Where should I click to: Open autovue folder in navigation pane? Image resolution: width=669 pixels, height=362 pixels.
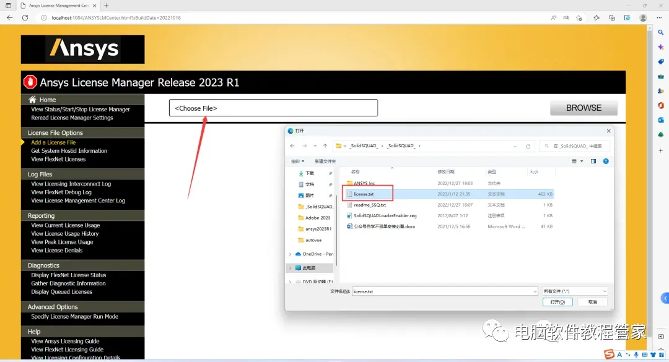pyautogui.click(x=310, y=240)
